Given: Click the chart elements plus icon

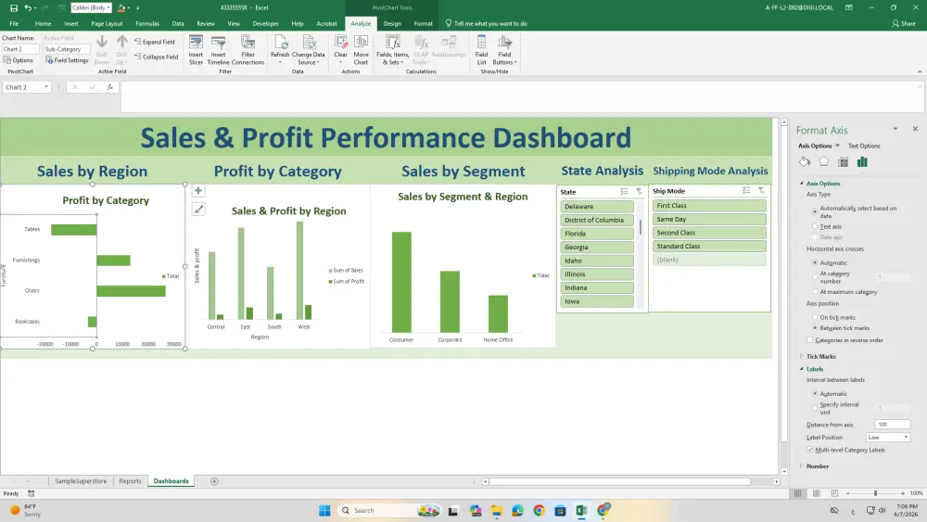Looking at the screenshot, I should pos(198,190).
